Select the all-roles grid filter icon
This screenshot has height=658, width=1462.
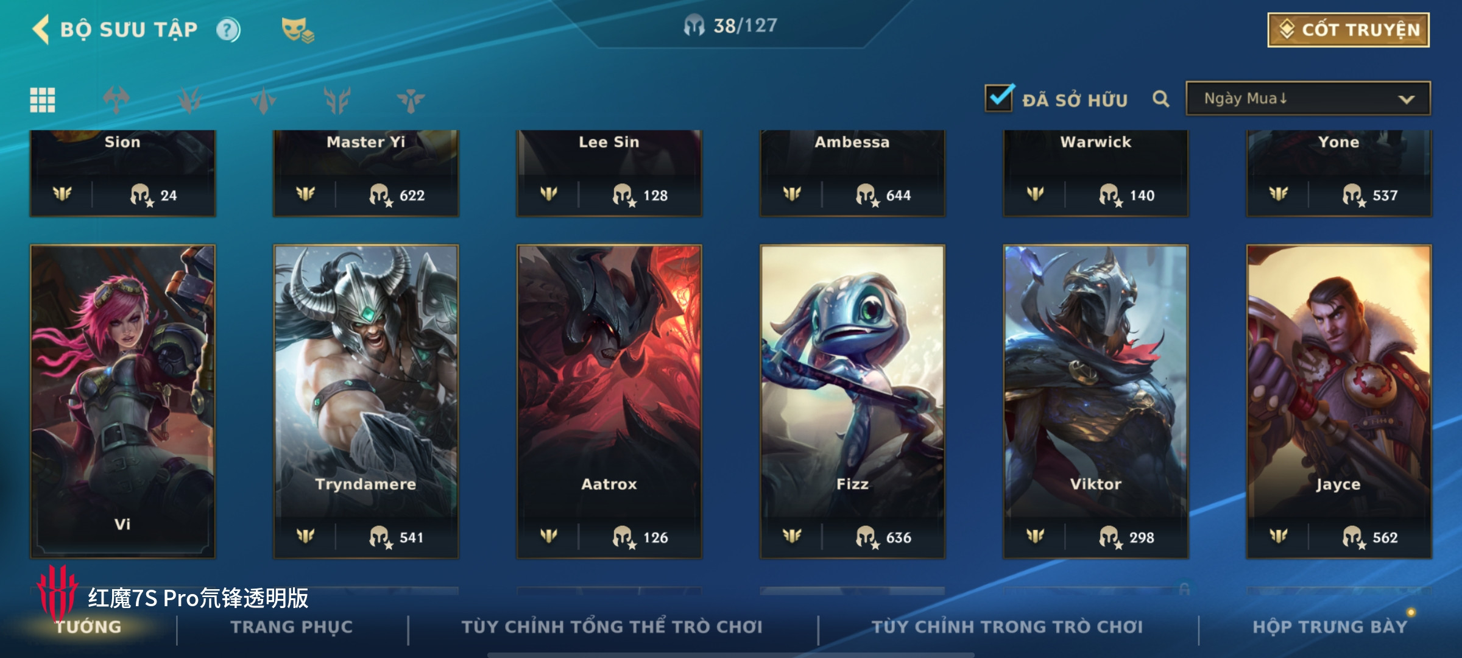pyautogui.click(x=43, y=100)
